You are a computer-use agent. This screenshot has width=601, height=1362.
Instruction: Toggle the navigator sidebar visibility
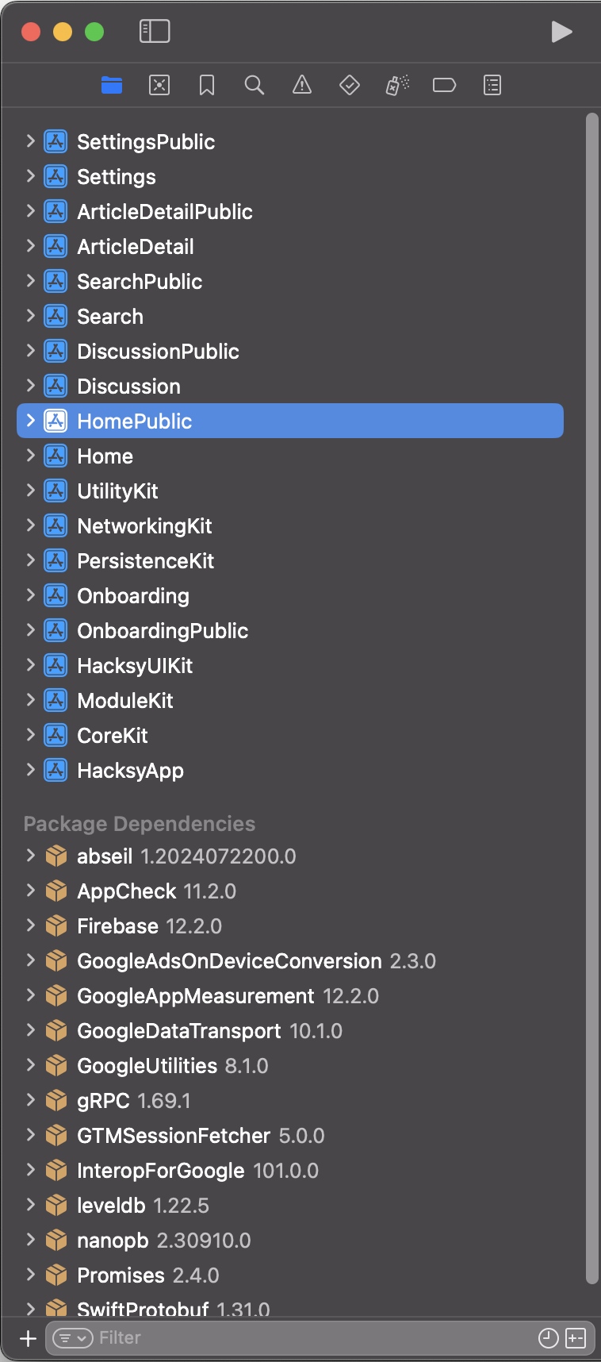coord(155,31)
